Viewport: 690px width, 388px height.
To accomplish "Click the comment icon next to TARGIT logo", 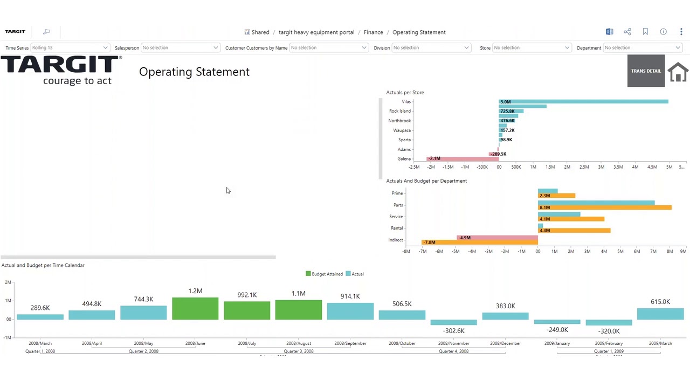I will (46, 32).
